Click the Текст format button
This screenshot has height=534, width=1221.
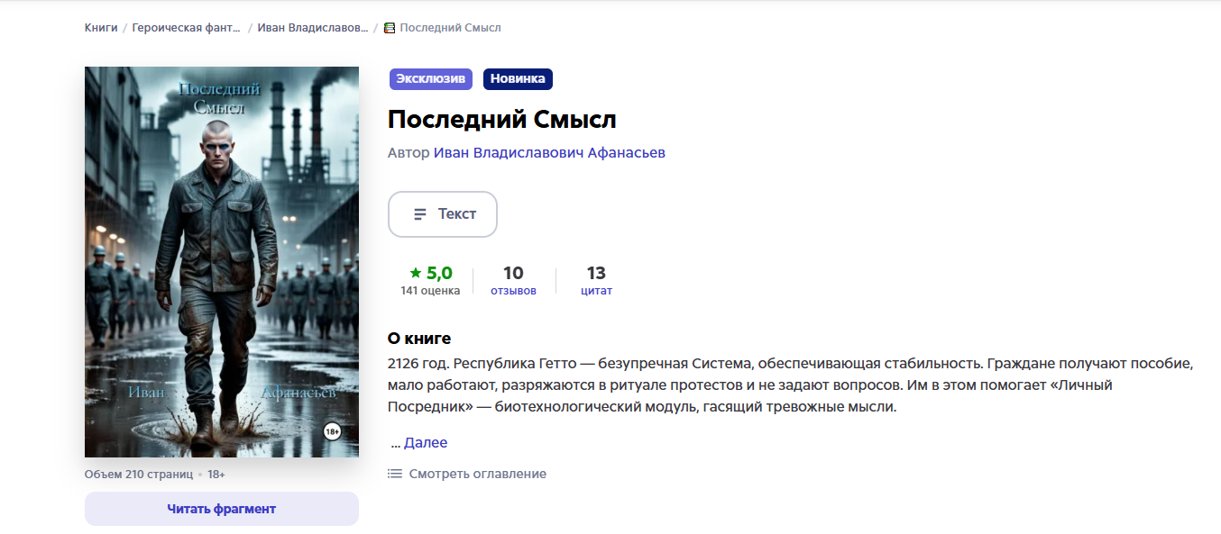click(x=443, y=214)
